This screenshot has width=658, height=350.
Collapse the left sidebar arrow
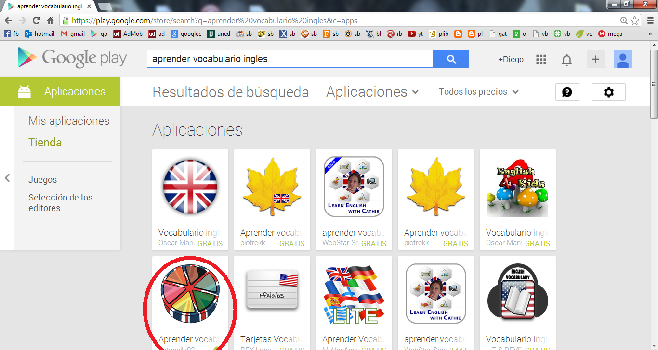point(7,178)
